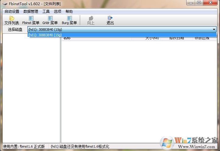This screenshot has width=220, height=151.
Task: Open the Grldr 菜单 editor
Action: [50, 20]
